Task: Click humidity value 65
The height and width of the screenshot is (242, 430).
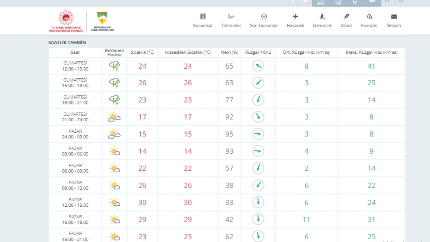Action: pos(229,66)
